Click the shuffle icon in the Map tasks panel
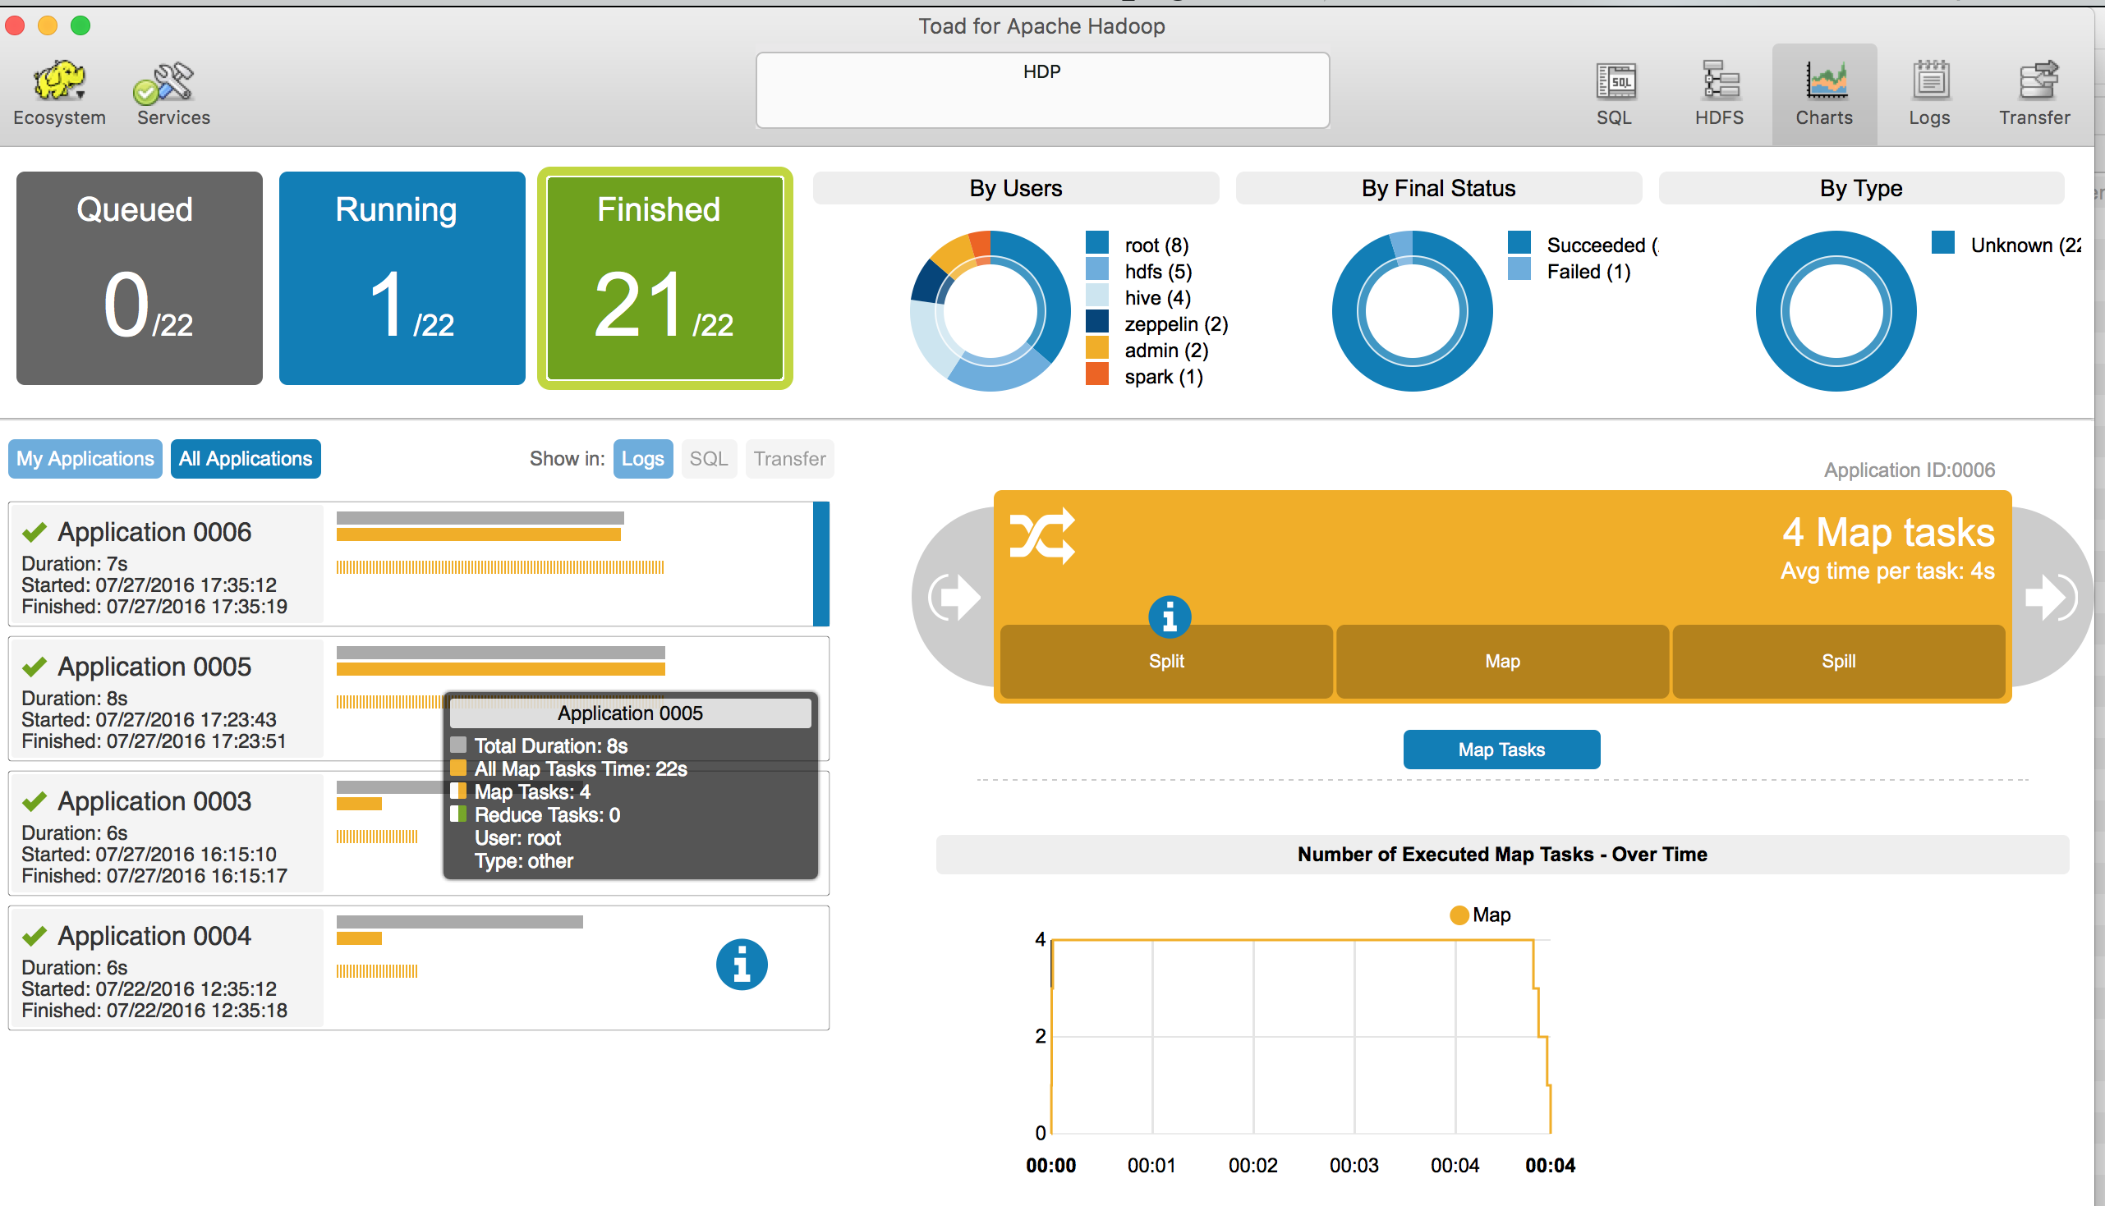2105x1206 pixels. coord(1042,536)
